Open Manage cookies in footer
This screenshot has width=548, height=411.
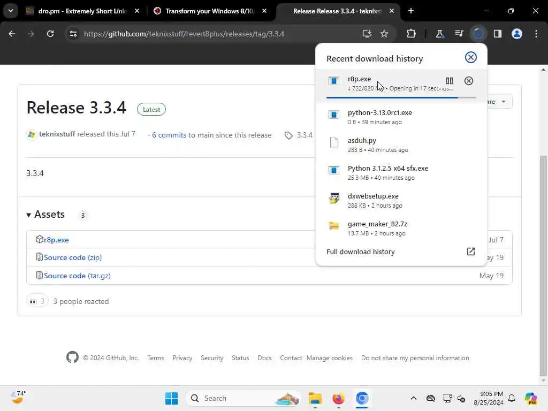click(x=329, y=358)
